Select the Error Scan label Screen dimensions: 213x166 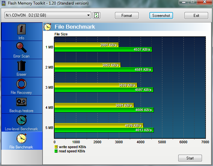point(21,56)
